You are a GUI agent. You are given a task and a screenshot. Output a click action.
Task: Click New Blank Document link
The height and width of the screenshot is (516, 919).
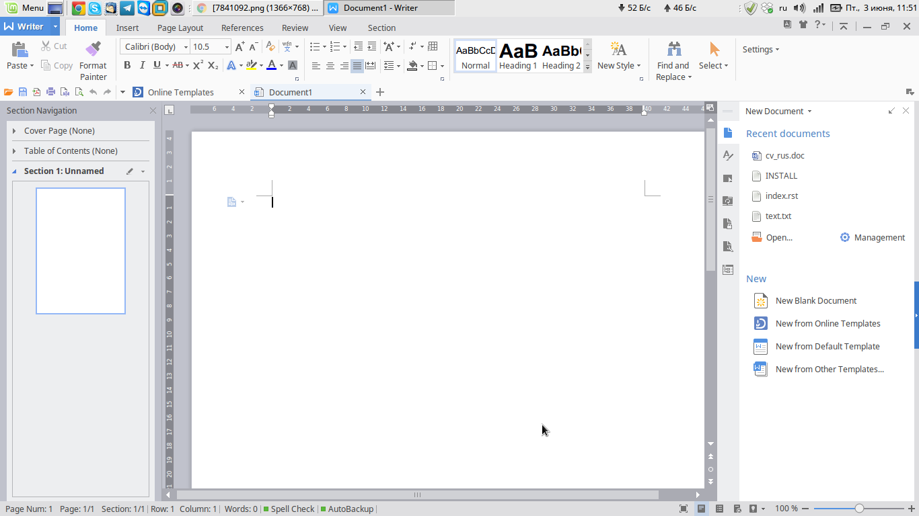coord(816,301)
